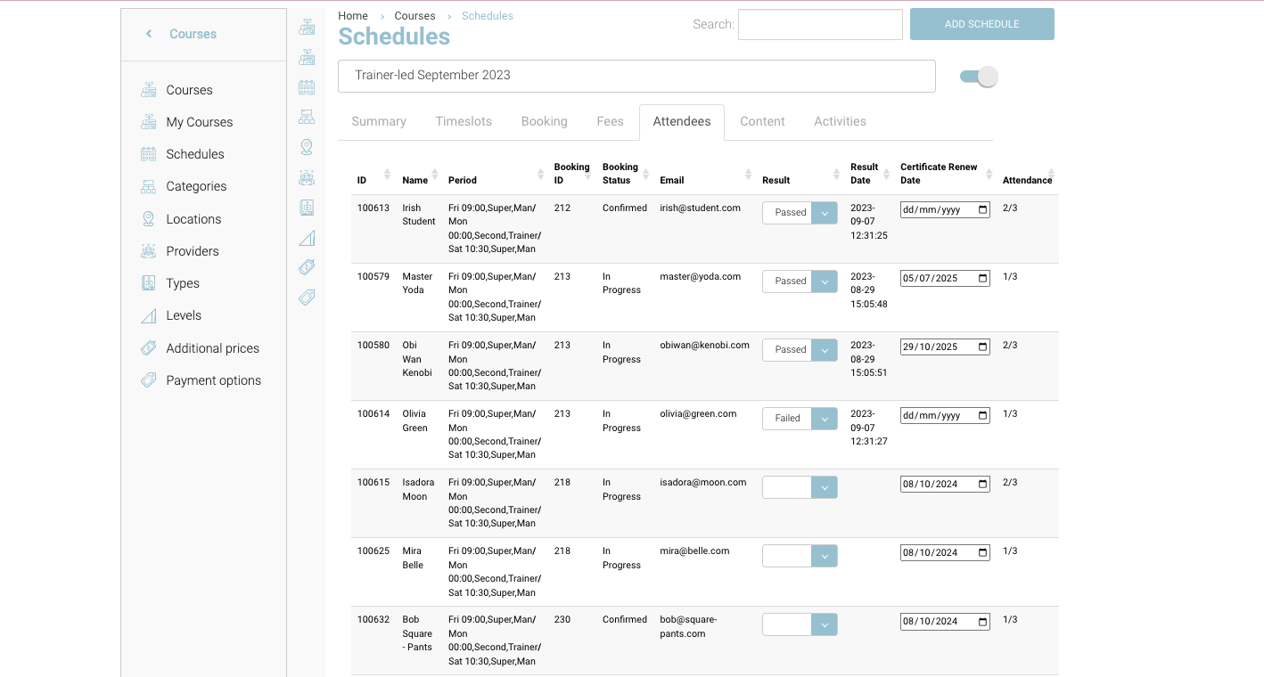Click the Schedules calendar icon in the sidebar
The image size is (1264, 677).
coord(149,154)
